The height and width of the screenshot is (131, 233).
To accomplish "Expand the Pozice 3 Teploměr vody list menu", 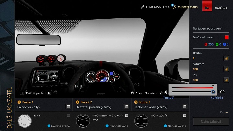I will [184, 106].
